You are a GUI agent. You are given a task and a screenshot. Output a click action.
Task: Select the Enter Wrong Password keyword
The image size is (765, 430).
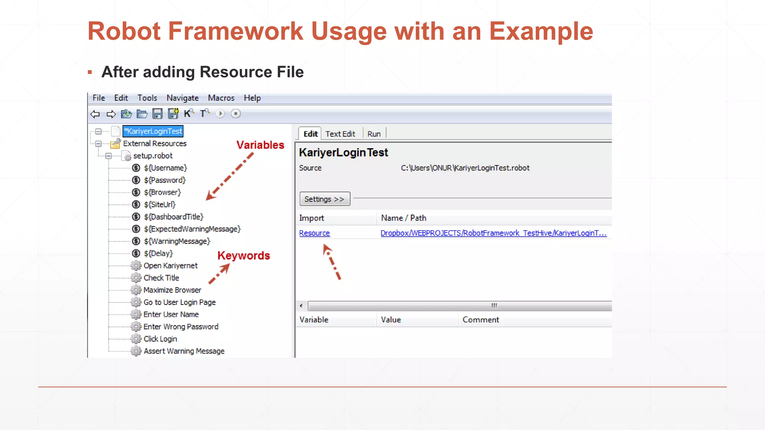coord(181,327)
